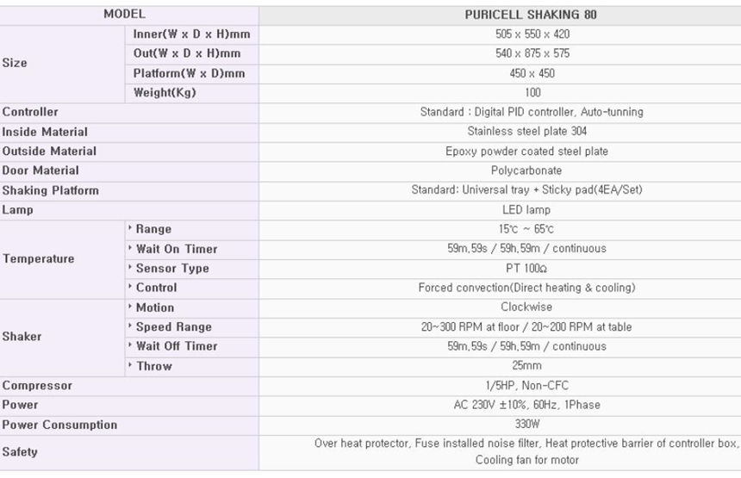The width and height of the screenshot is (741, 478).
Task: Click the arrow bullet beside Motion
Action: (x=131, y=307)
